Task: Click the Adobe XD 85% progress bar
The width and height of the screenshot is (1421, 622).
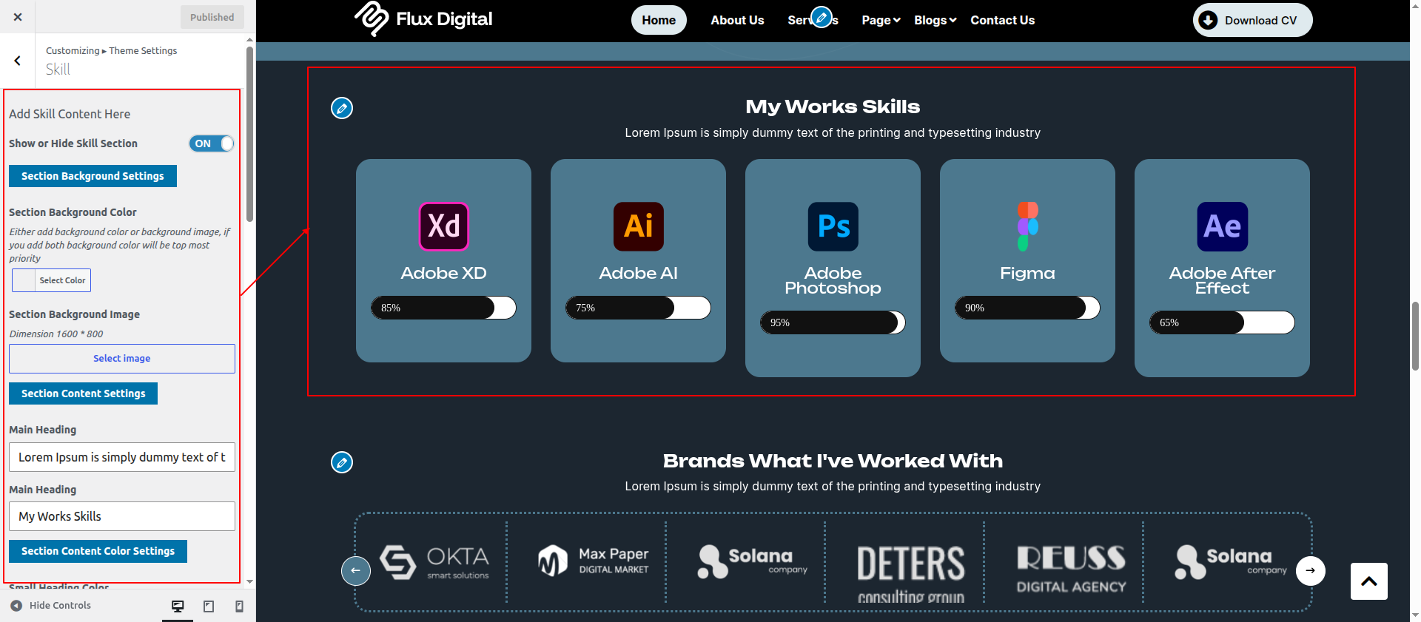Action: click(443, 308)
